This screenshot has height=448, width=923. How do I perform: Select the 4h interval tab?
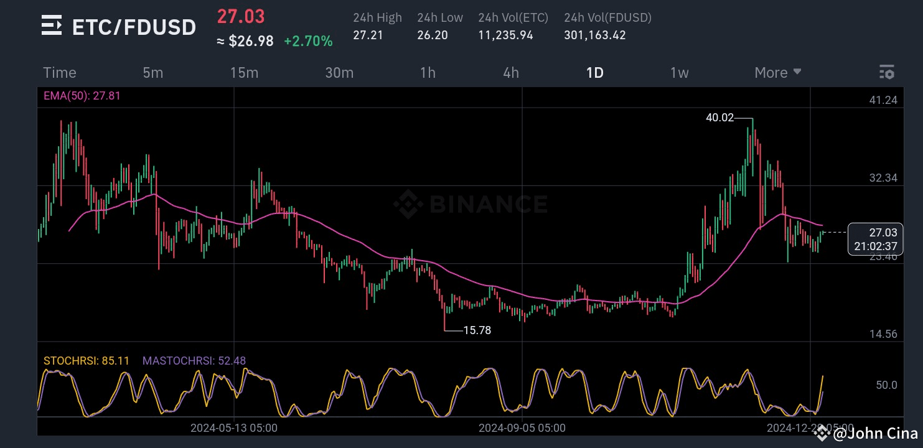[x=510, y=72]
